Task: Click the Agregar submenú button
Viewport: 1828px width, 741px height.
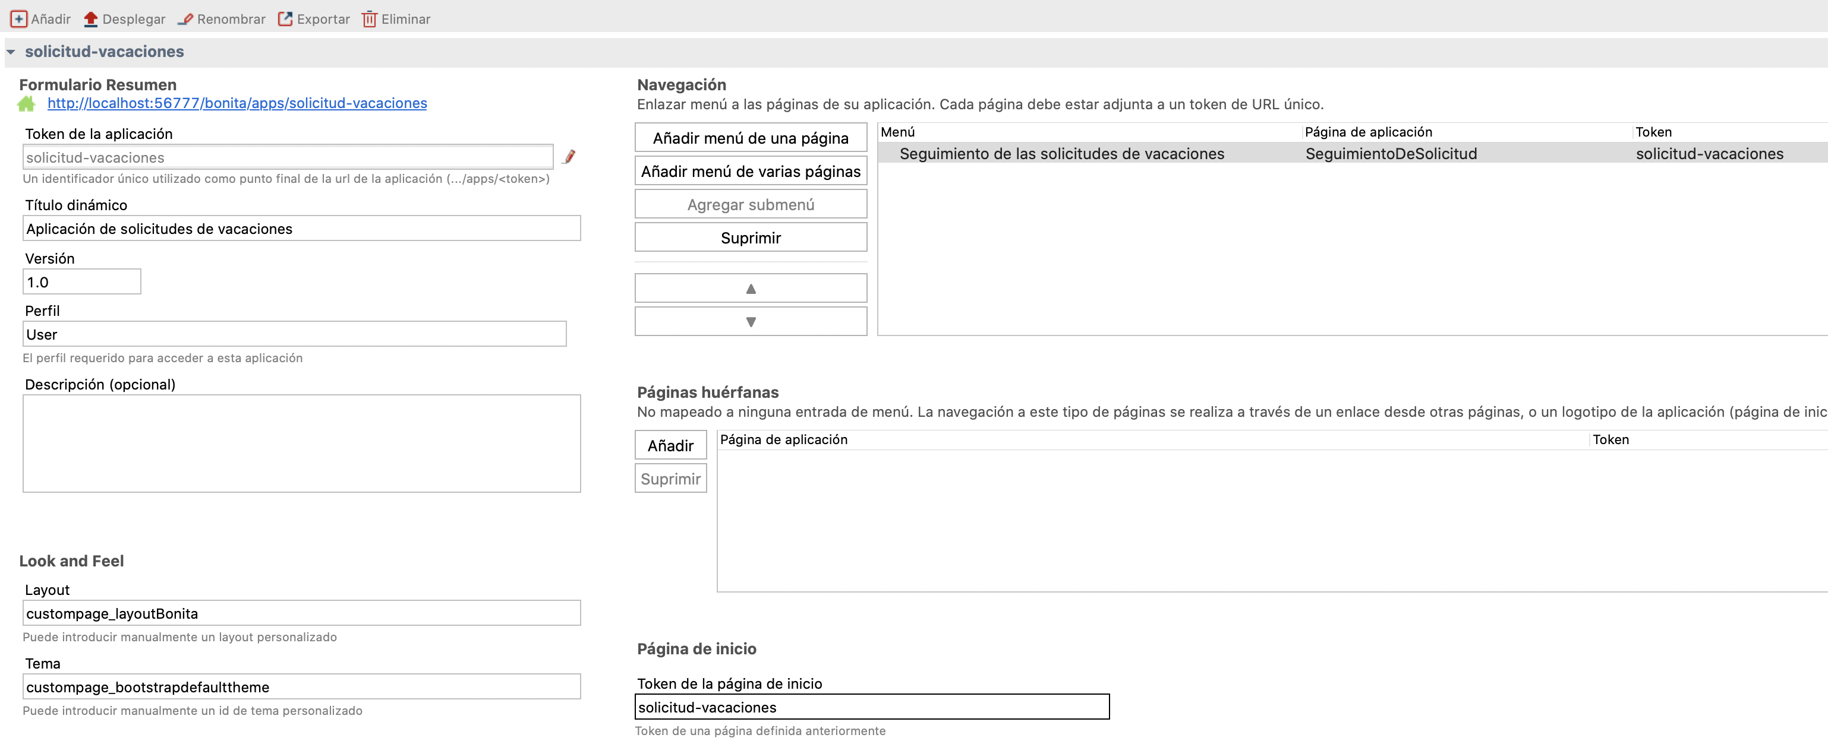Action: (x=751, y=204)
